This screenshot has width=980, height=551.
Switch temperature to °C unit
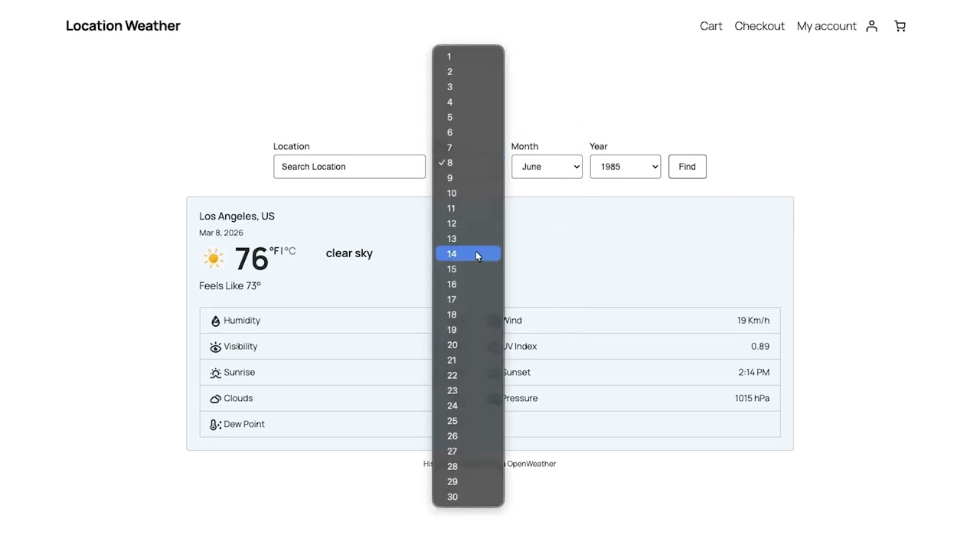point(289,251)
